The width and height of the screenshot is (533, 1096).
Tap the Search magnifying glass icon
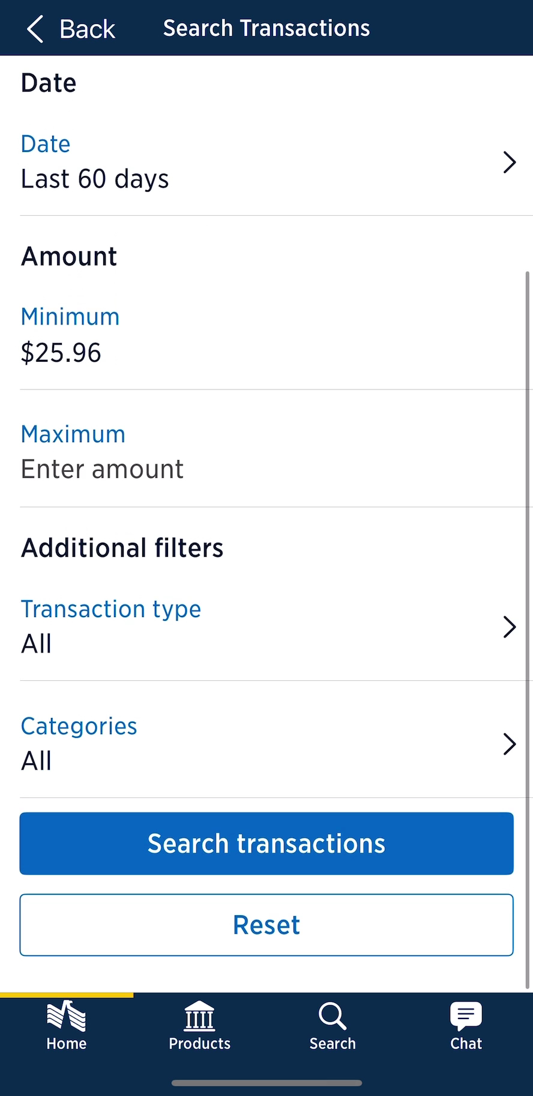click(333, 1017)
